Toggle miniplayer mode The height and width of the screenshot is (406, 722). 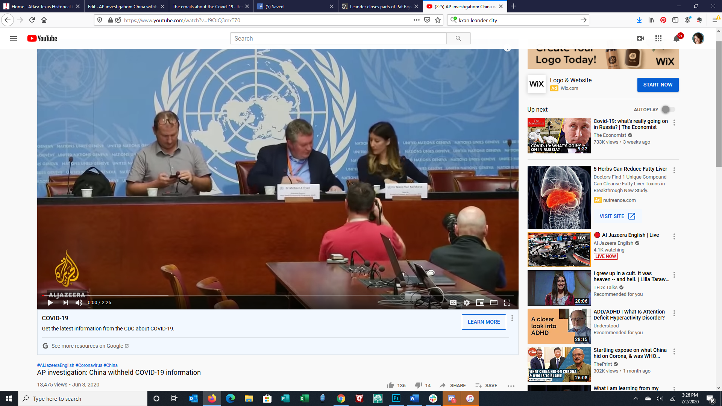(480, 303)
